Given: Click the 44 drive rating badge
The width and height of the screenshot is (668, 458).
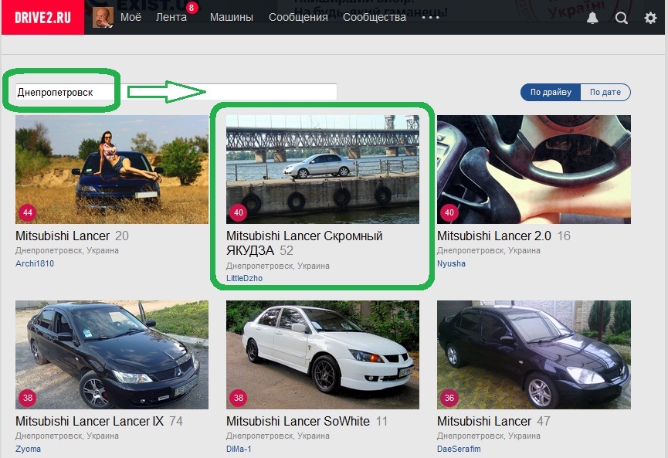Looking at the screenshot, I should [28, 212].
